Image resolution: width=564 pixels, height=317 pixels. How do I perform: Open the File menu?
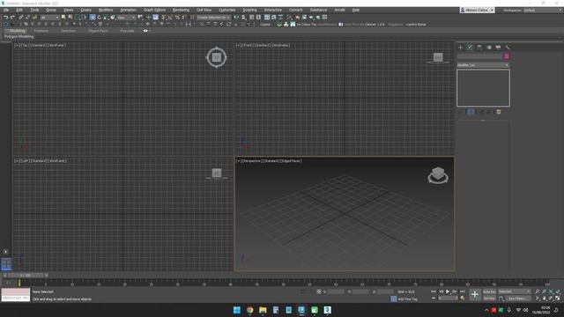point(6,10)
